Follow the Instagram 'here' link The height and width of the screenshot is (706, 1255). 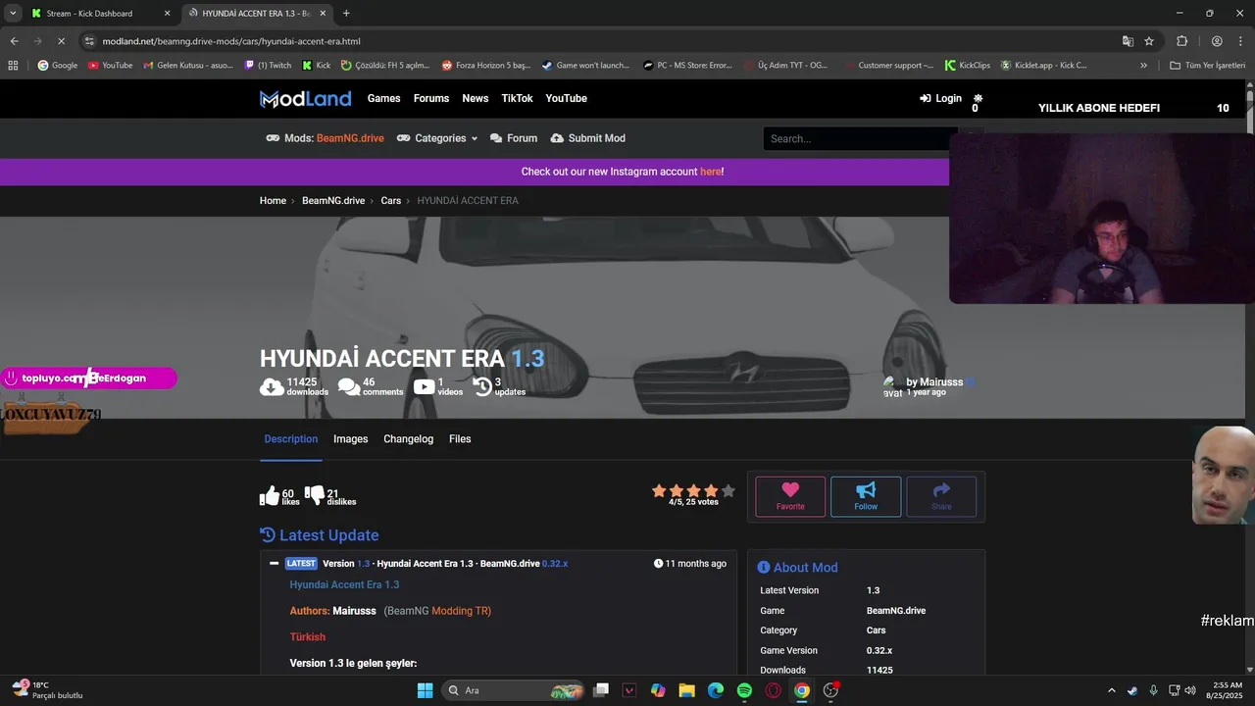[710, 172]
